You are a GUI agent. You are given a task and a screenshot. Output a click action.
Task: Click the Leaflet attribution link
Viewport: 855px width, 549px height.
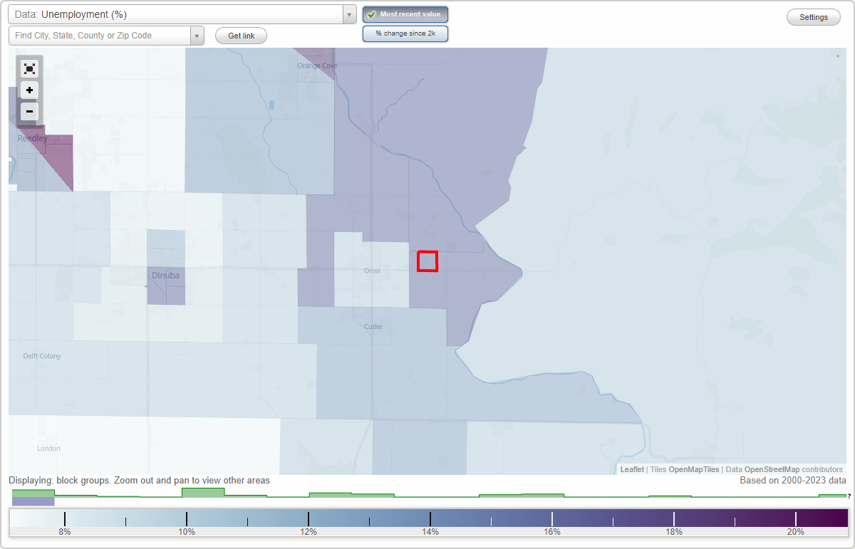pos(631,469)
